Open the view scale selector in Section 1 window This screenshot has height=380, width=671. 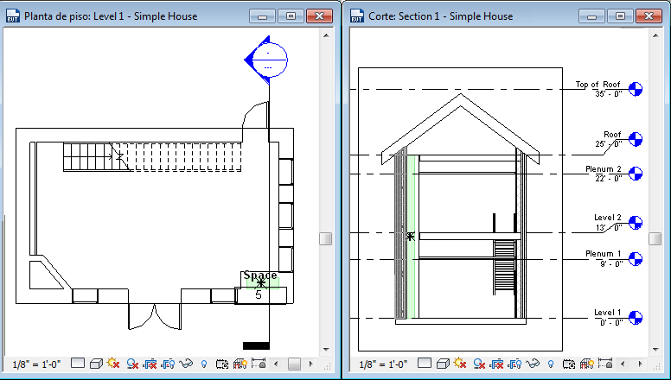383,364
